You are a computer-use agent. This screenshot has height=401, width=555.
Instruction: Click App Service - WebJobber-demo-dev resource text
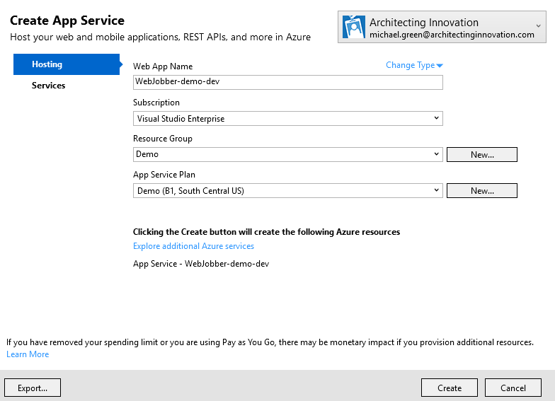point(201,264)
